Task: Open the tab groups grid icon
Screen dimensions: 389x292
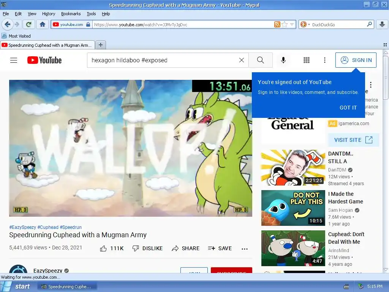Action: tap(385, 45)
